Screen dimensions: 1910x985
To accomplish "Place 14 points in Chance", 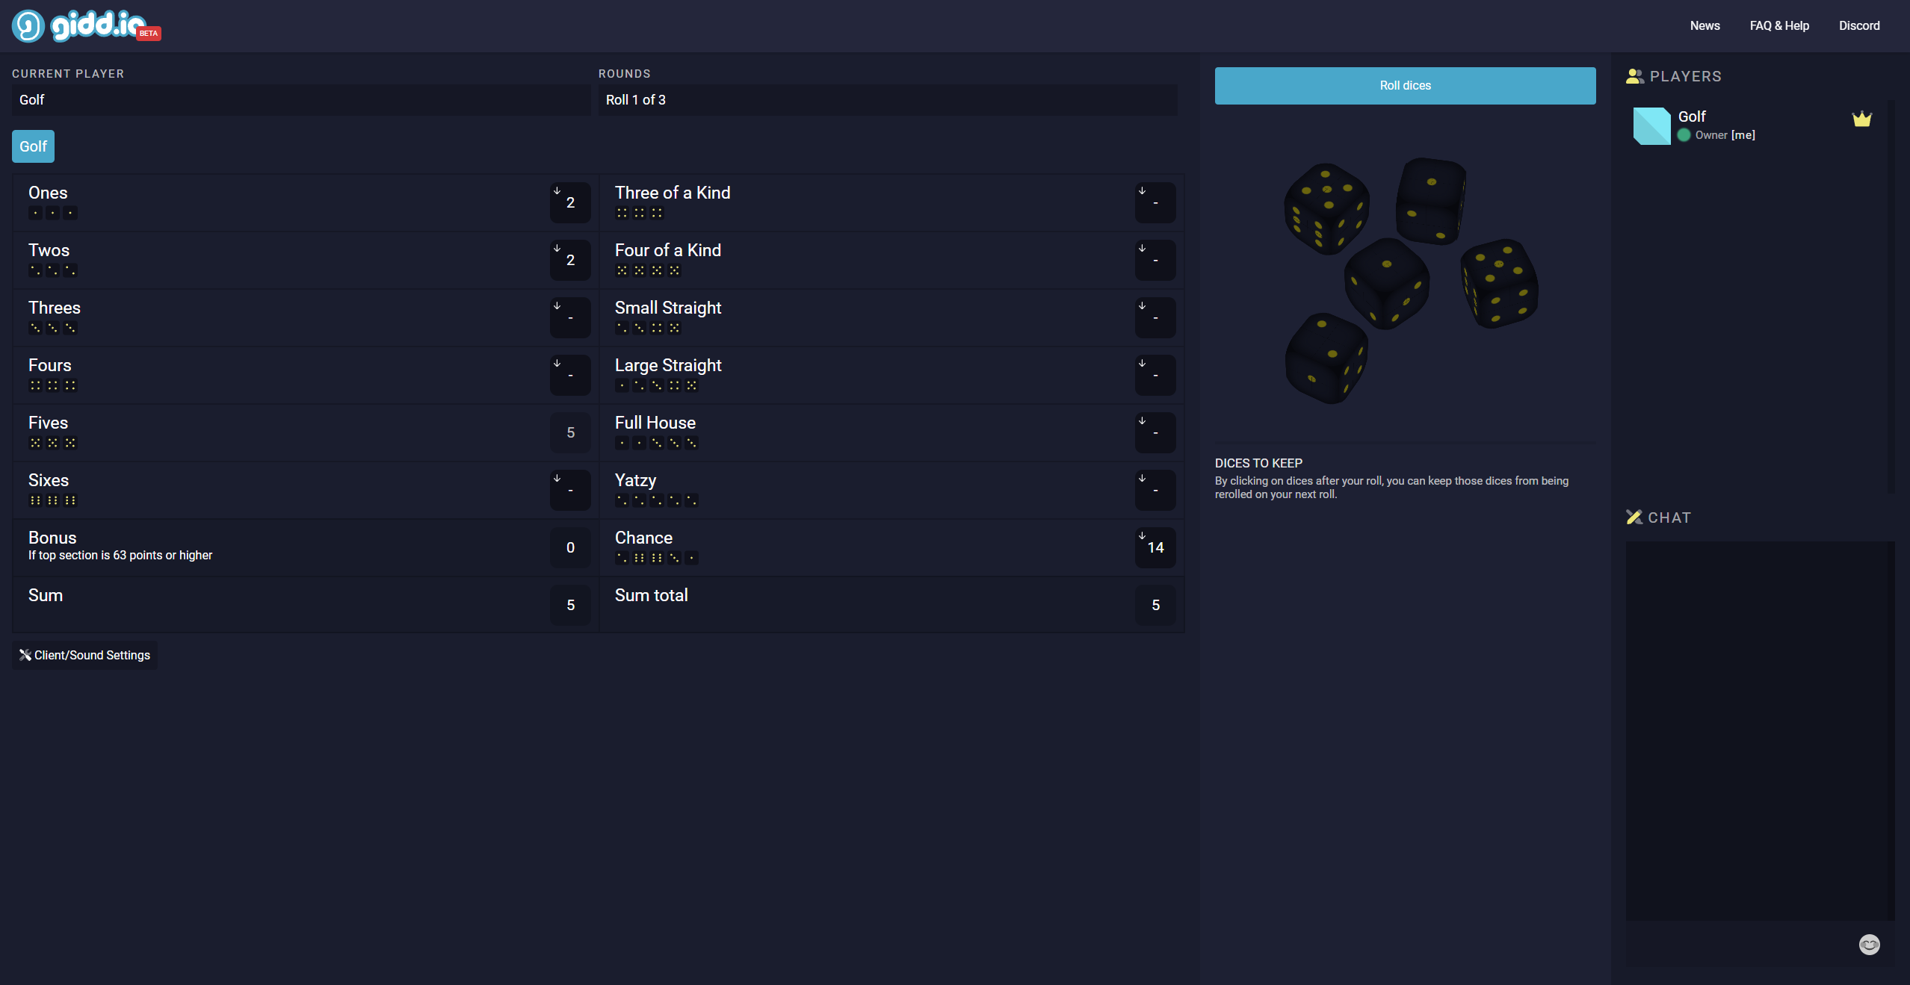I will tap(1155, 547).
